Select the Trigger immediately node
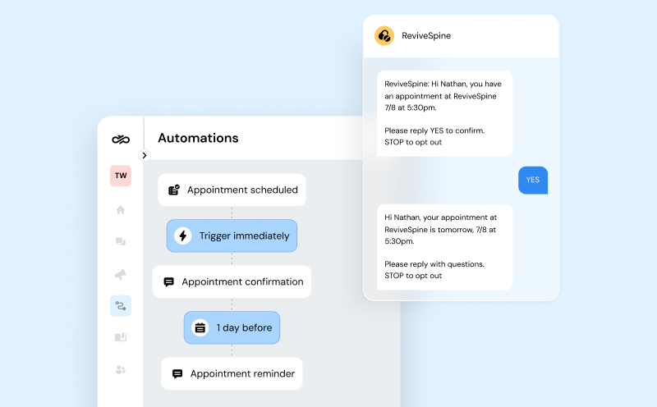 pyautogui.click(x=232, y=236)
